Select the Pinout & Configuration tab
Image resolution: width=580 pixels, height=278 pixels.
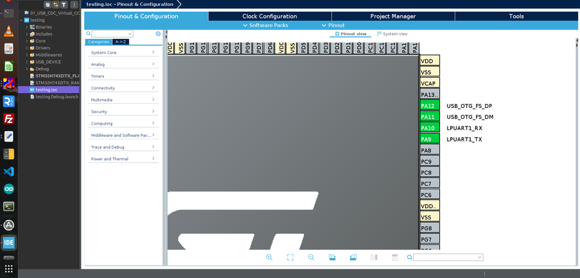coord(146,16)
